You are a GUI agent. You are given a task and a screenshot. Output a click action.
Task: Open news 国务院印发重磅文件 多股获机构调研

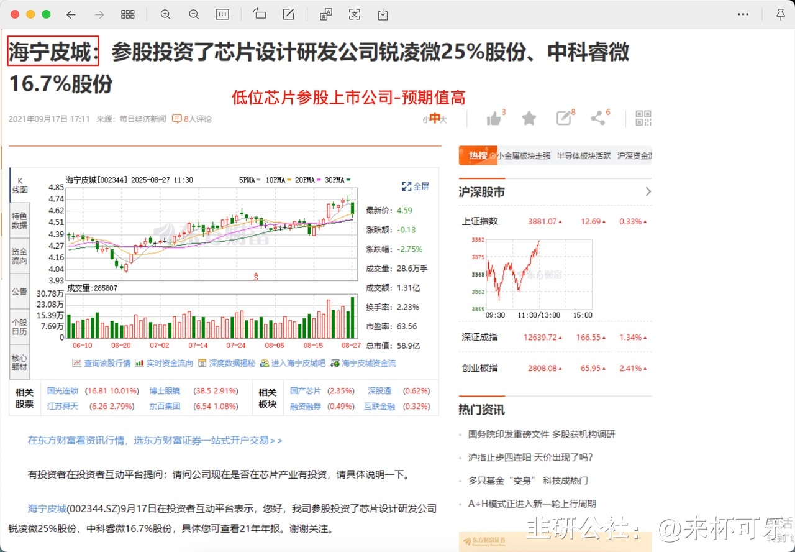click(x=542, y=435)
